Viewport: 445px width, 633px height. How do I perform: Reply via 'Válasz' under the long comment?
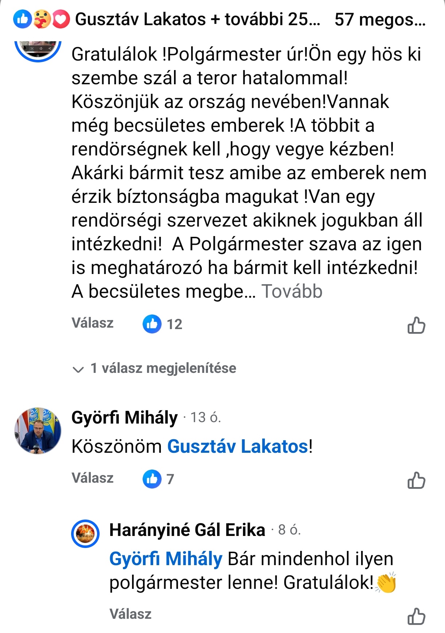[x=93, y=323]
